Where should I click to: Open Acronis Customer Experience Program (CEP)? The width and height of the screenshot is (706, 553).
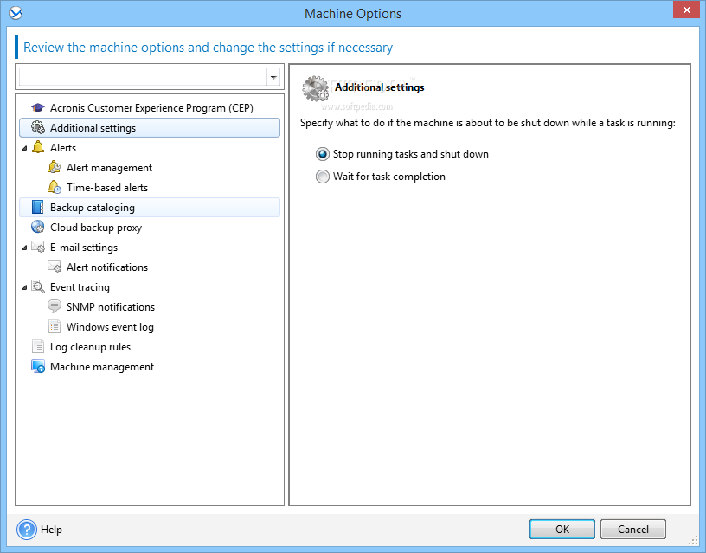[x=151, y=108]
